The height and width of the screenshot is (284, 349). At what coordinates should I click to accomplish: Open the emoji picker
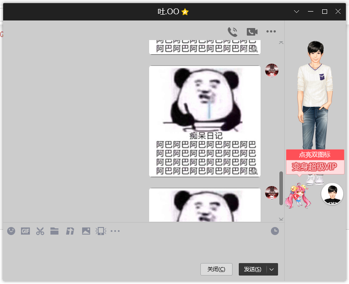click(11, 231)
